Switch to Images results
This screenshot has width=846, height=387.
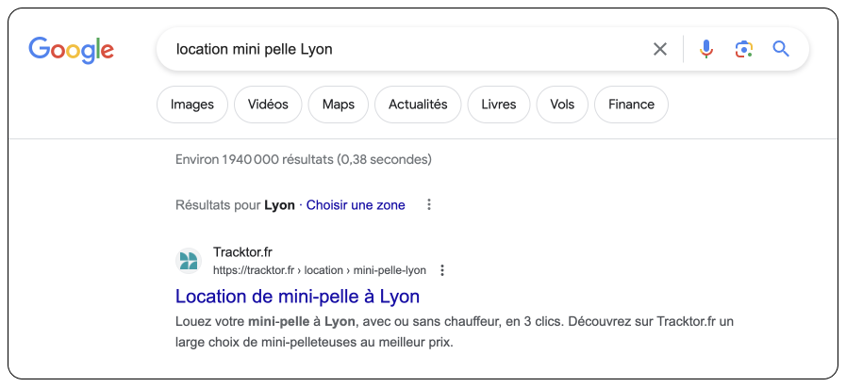(192, 105)
